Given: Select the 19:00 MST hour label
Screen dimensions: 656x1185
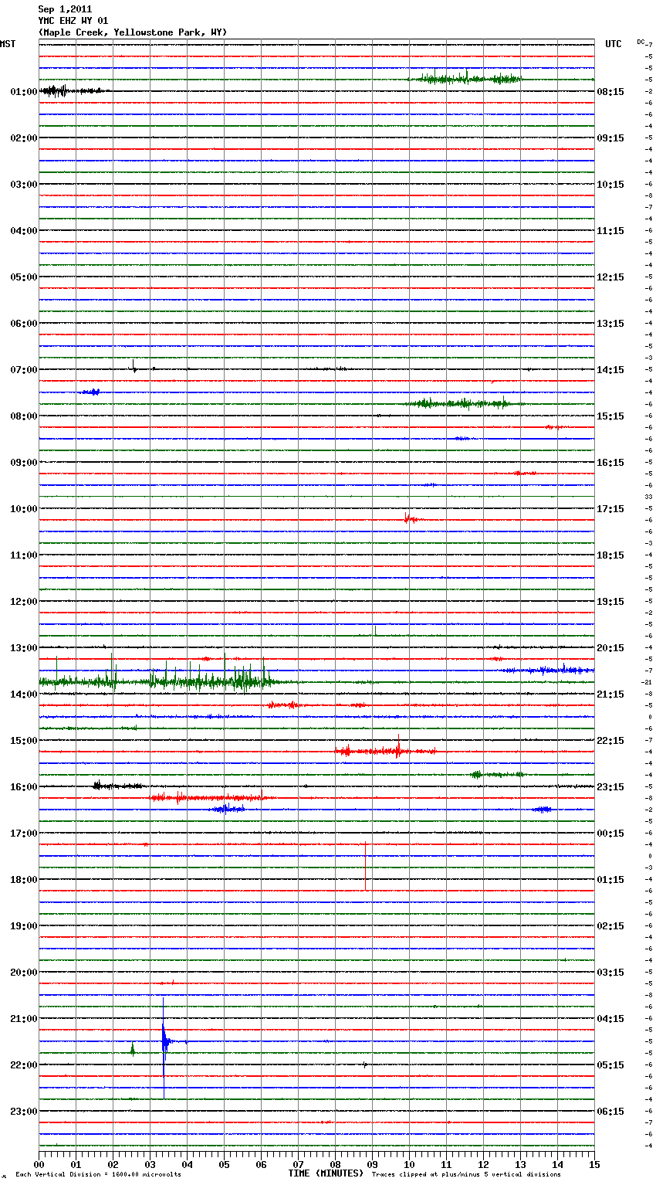Looking at the screenshot, I should click(x=24, y=926).
